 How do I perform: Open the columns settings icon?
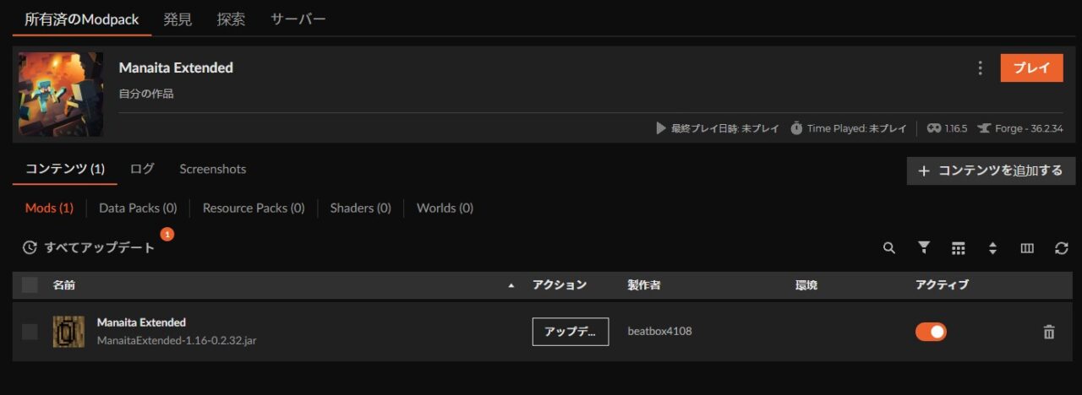coord(1027,248)
